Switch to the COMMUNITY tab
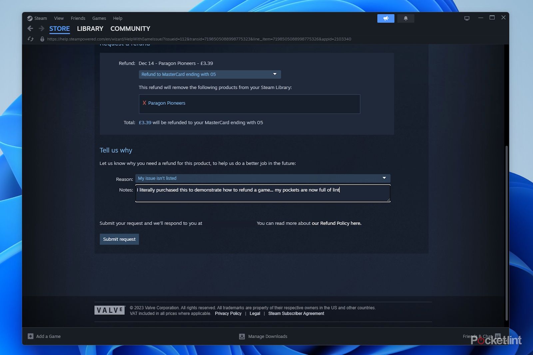Viewport: 533px width, 355px height. (x=130, y=29)
